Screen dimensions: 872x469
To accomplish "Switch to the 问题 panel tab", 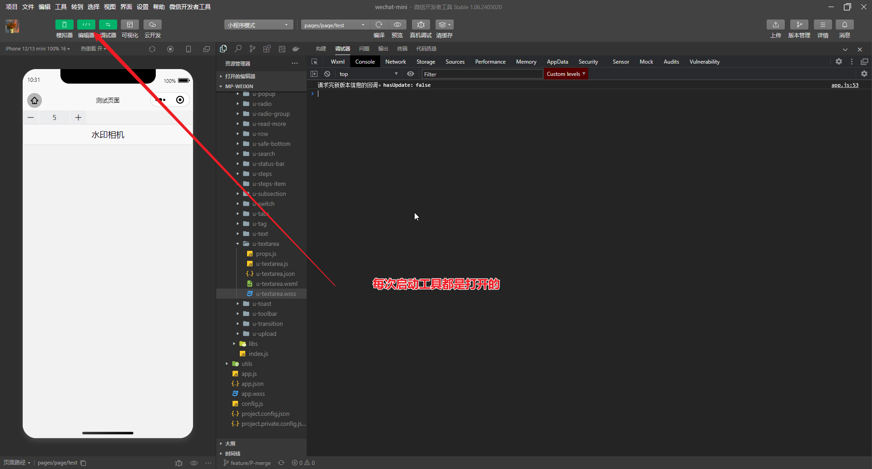I will click(x=364, y=49).
